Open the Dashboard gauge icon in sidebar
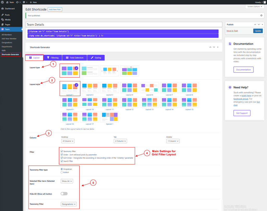Screen dimensions: 267x211 click(x=3, y=9)
